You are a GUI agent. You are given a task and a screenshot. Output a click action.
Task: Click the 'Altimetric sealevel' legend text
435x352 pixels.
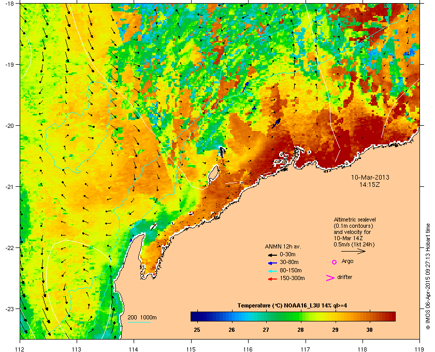(x=355, y=219)
